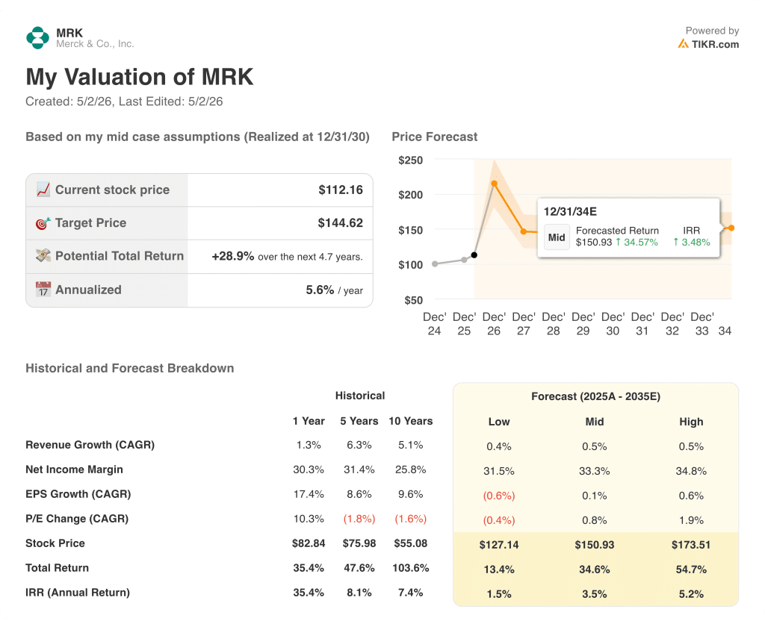Click the Forecast (2025A - 2035E) heading

tap(595, 396)
